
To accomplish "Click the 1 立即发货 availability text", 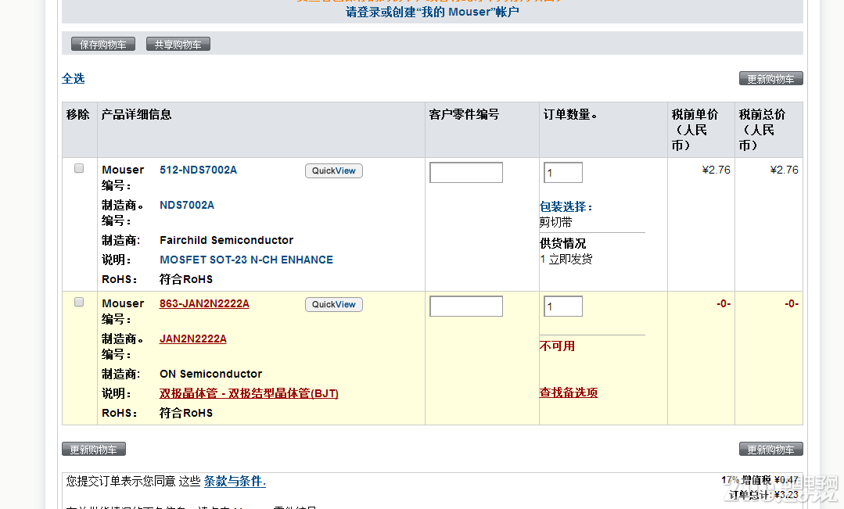I will [566, 259].
